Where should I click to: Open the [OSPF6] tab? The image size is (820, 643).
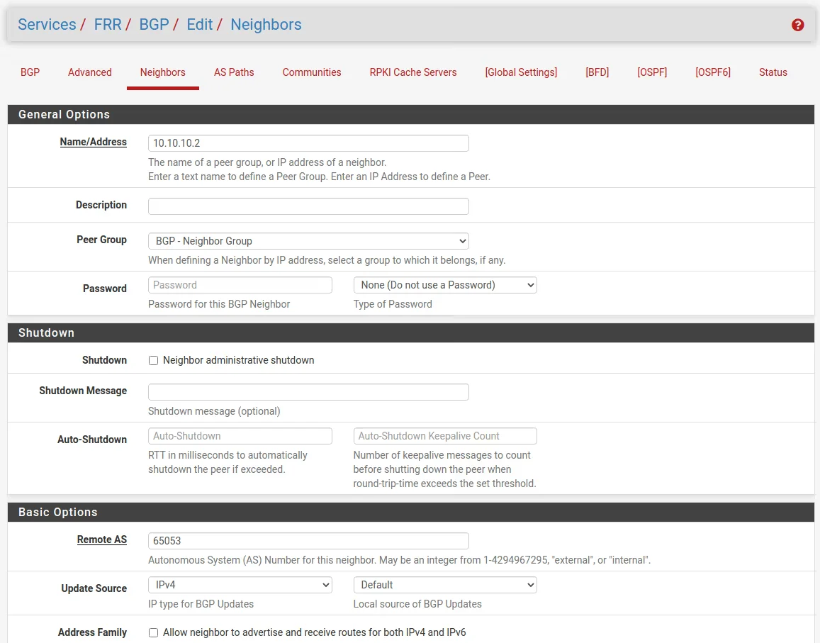[x=712, y=72]
